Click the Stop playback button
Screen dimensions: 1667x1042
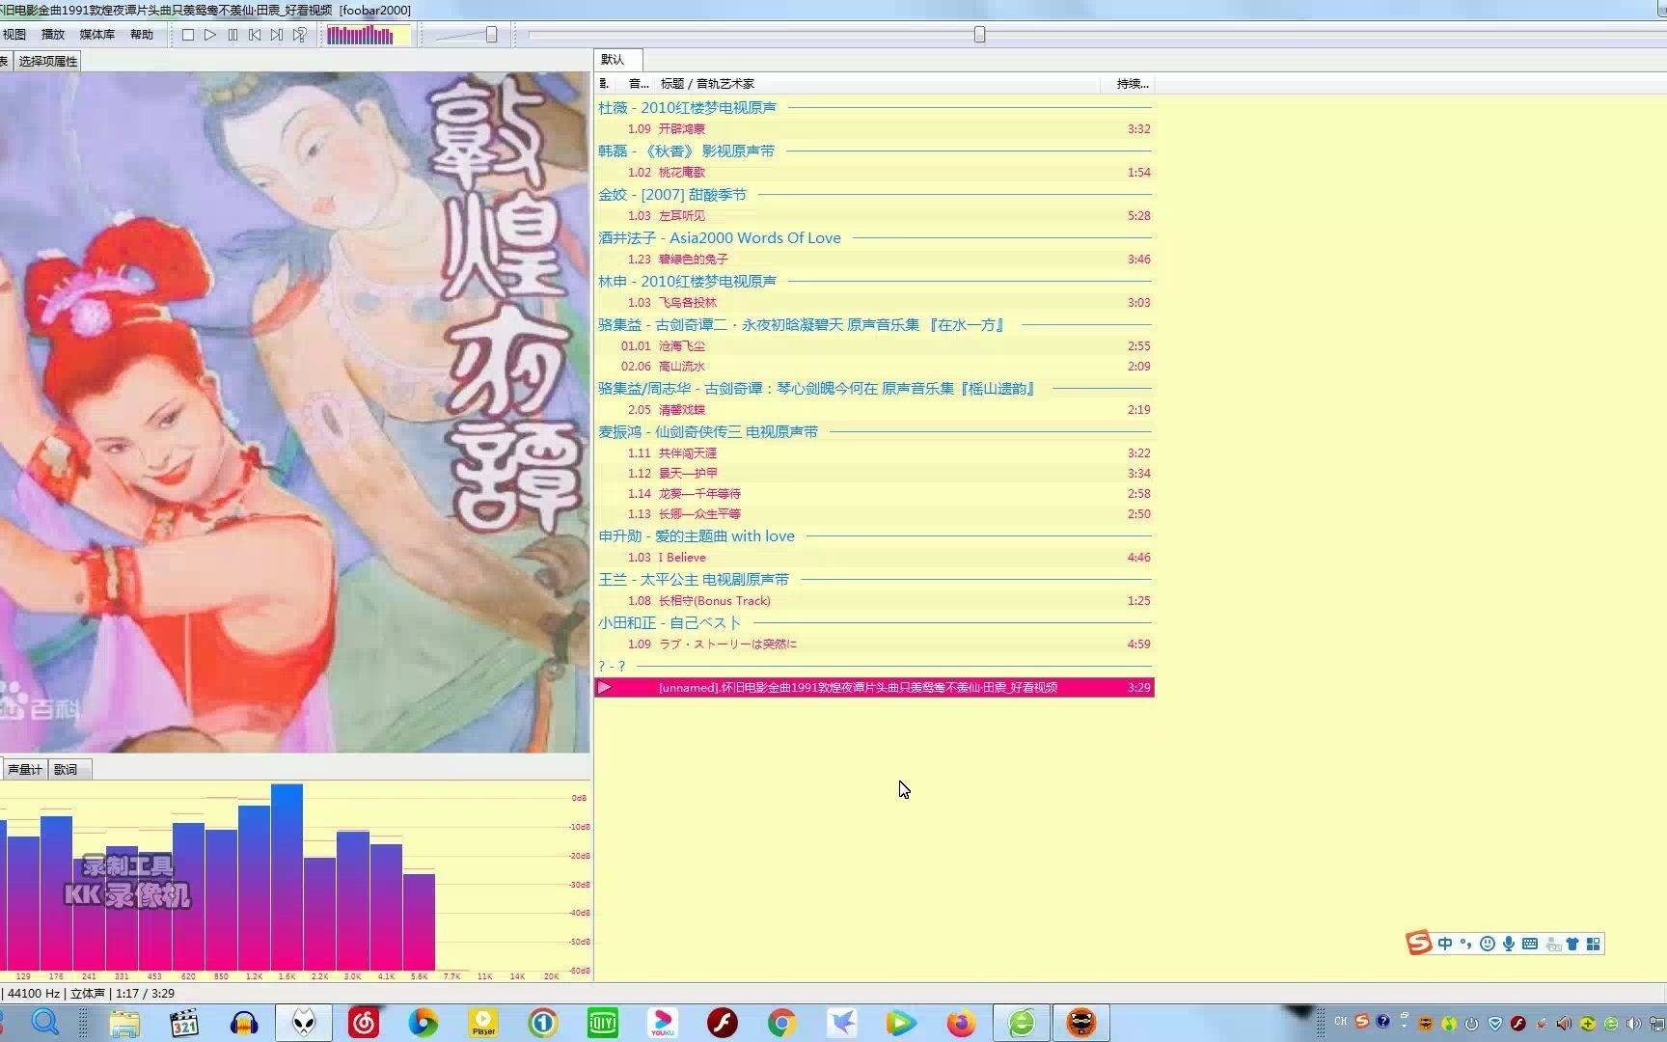pyautogui.click(x=188, y=35)
